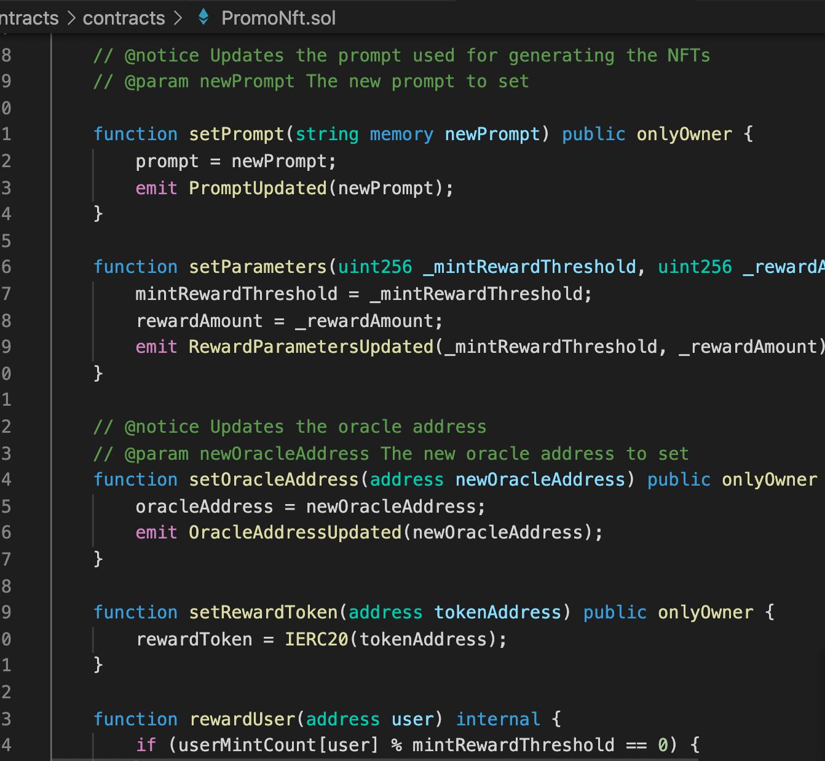This screenshot has height=761, width=825.
Task: Click 'rewardAmount = _rewardAmount;' line
Action: pos(289,321)
